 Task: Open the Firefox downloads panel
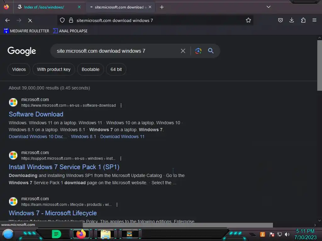(x=291, y=20)
